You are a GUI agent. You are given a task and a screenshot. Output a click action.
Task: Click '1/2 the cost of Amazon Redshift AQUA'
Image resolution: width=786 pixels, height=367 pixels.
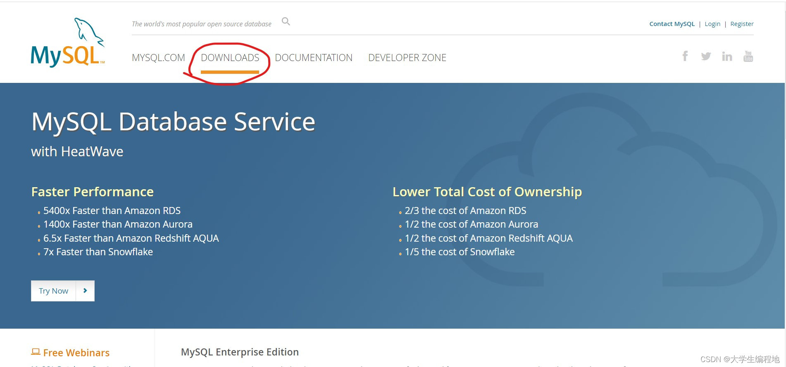(489, 238)
